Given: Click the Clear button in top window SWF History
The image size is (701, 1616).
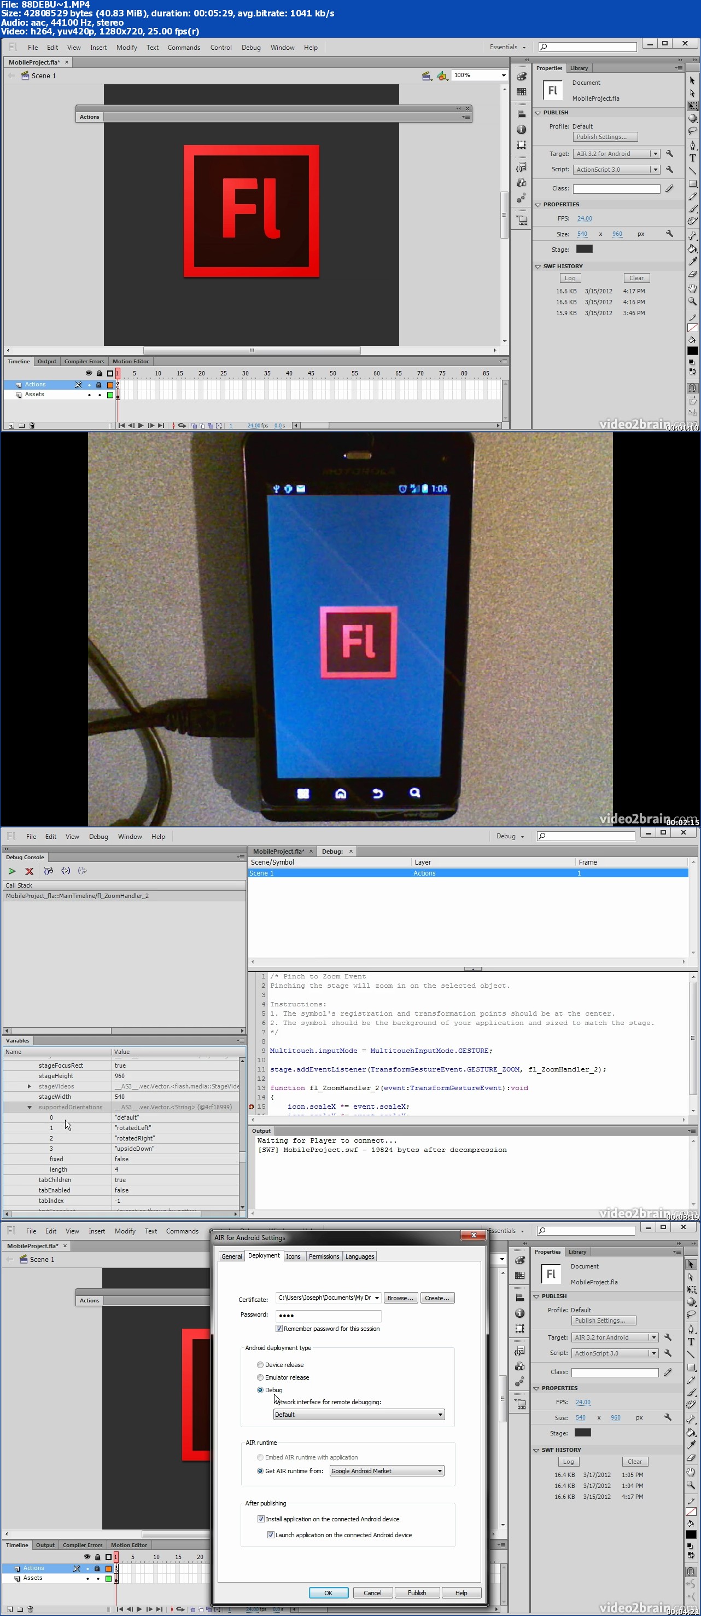Looking at the screenshot, I should [x=636, y=278].
